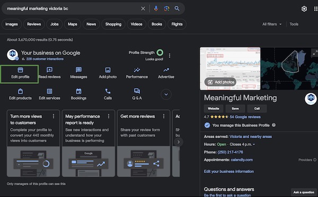This screenshot has width=318, height=197.
Task: Switch to the Books filter
Action: 157,24
